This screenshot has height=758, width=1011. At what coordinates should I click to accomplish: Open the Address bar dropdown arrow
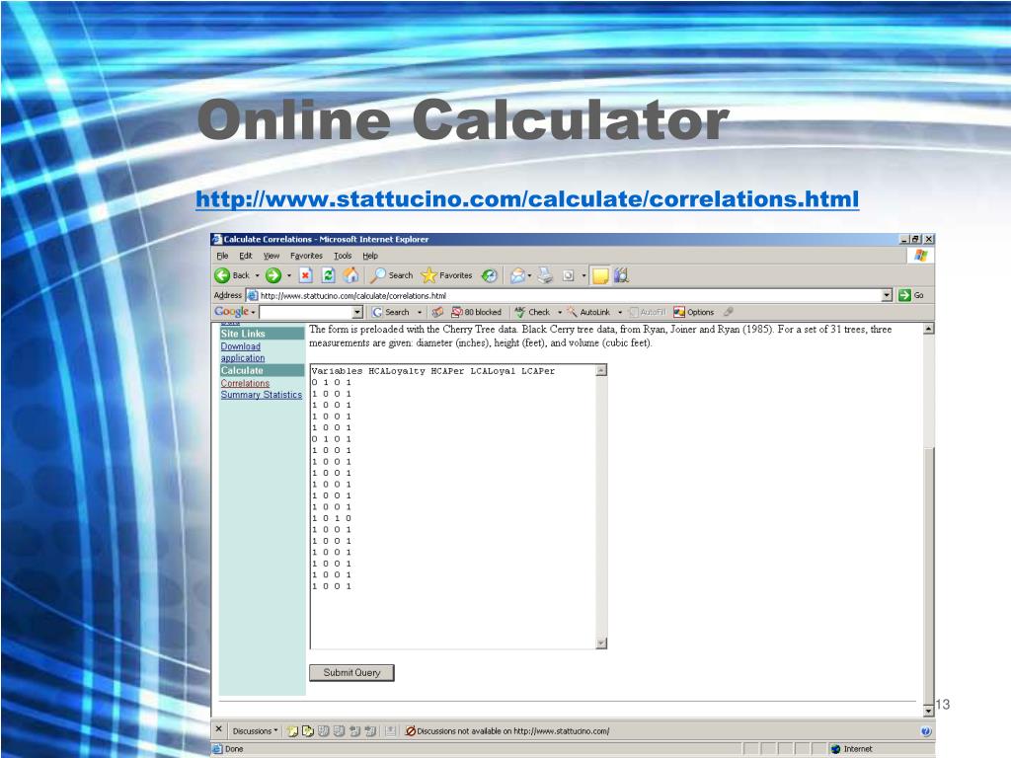point(888,295)
